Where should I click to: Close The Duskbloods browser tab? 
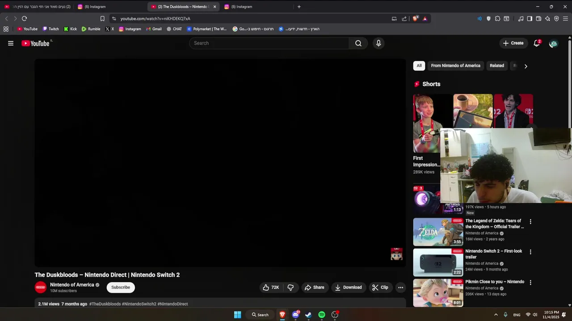214,7
